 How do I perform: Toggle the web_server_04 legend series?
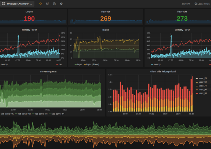coord(57,114)
